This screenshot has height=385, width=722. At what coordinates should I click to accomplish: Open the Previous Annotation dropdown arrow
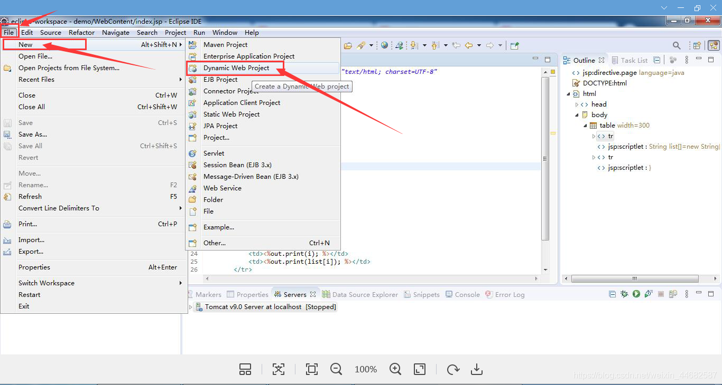(446, 45)
